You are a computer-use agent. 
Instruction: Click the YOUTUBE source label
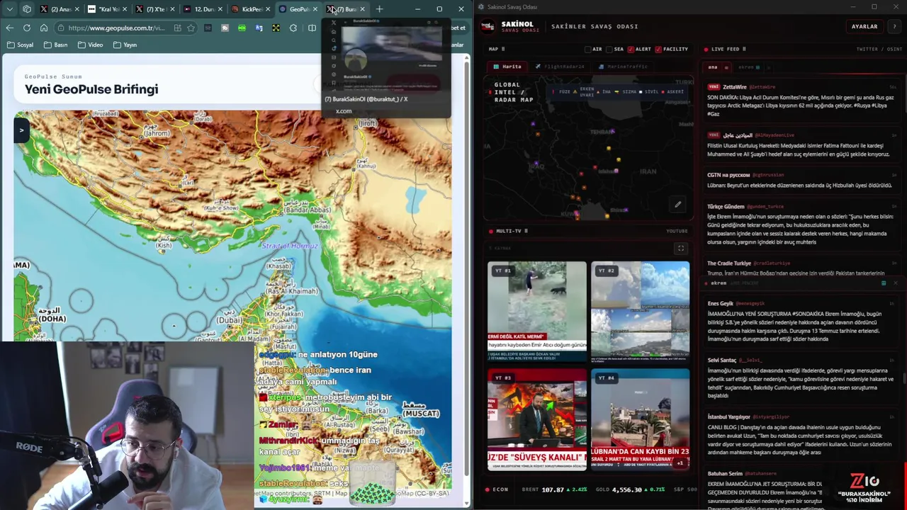pyautogui.click(x=677, y=231)
